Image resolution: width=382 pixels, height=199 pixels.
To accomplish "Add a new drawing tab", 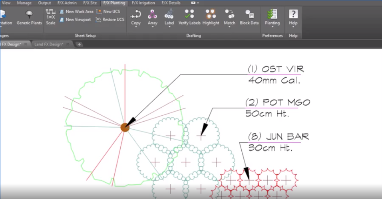I will pos(79,44).
